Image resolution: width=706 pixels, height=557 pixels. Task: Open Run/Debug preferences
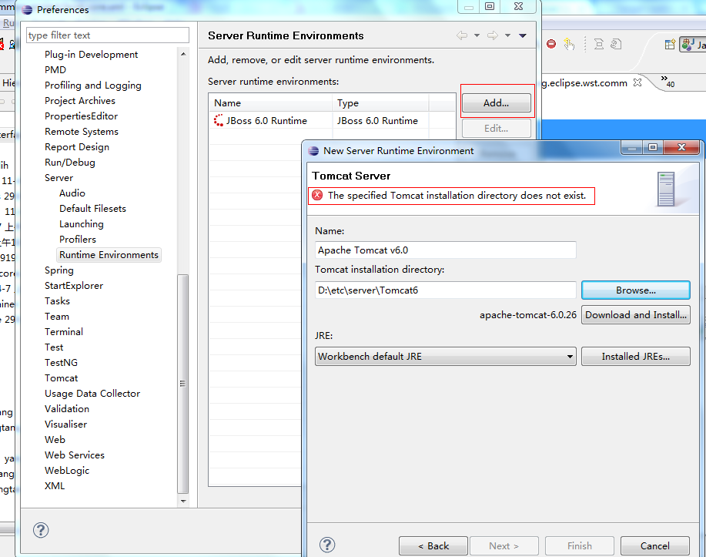pyautogui.click(x=70, y=163)
